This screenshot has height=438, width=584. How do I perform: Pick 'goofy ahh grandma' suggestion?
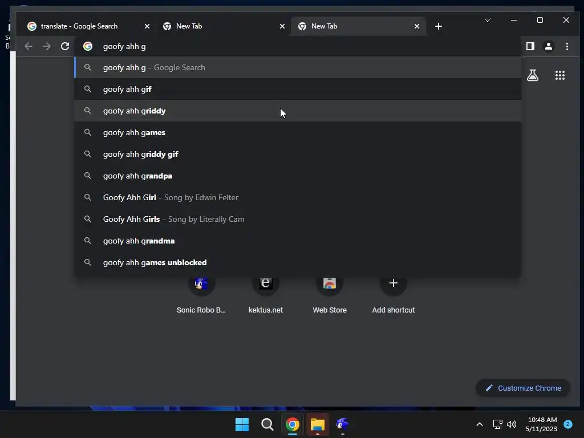tap(298, 241)
